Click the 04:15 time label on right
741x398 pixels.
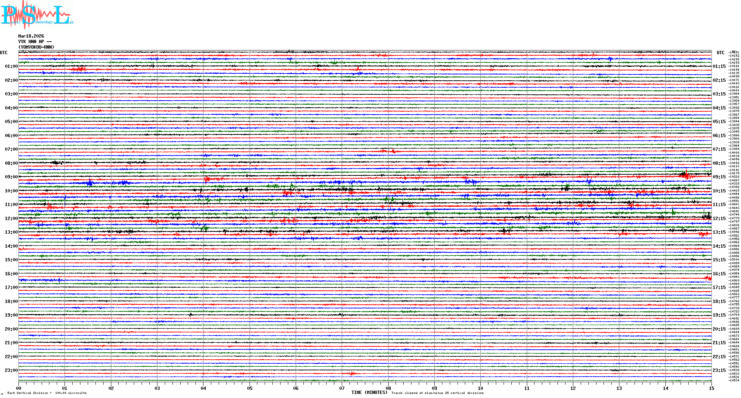pyautogui.click(x=719, y=108)
